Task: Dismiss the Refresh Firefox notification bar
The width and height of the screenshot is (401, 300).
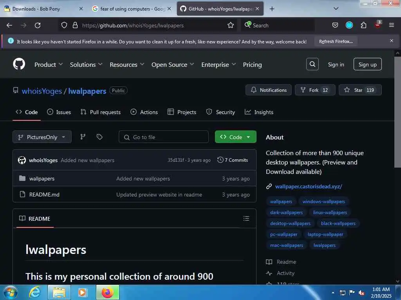Action: [392, 41]
